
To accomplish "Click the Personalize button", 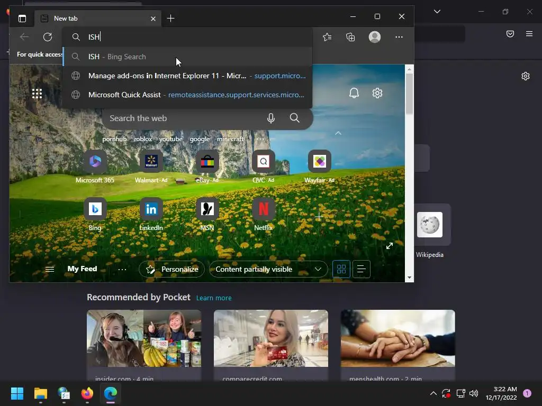I will coord(172,269).
